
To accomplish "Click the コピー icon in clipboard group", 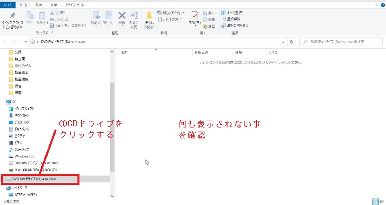I will point(30,16).
